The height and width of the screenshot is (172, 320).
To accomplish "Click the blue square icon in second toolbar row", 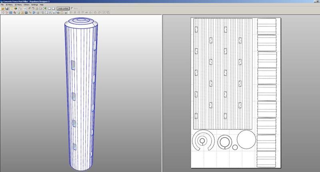I will (11, 13).
